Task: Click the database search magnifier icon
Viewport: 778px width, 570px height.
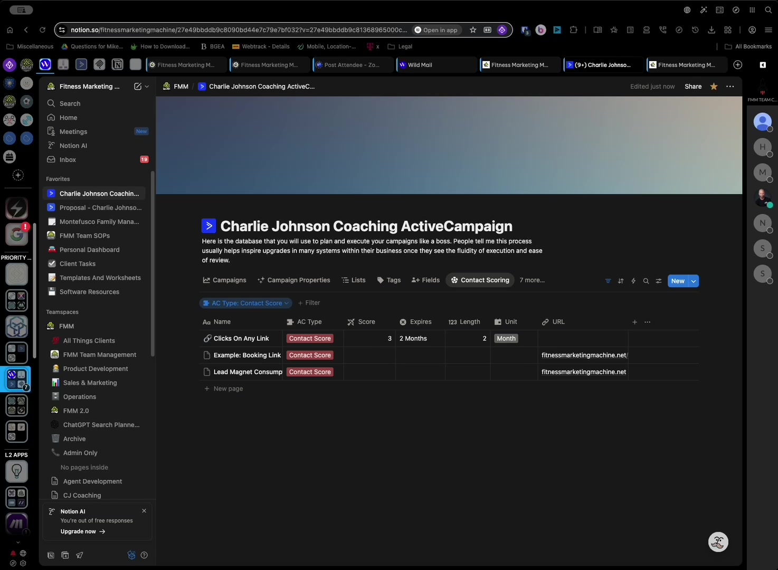Action: 646,281
